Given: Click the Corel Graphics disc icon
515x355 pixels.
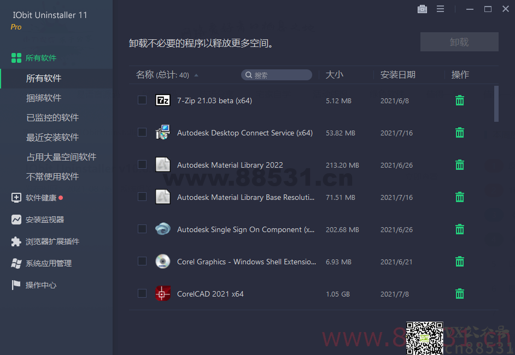Looking at the screenshot, I should [162, 261].
